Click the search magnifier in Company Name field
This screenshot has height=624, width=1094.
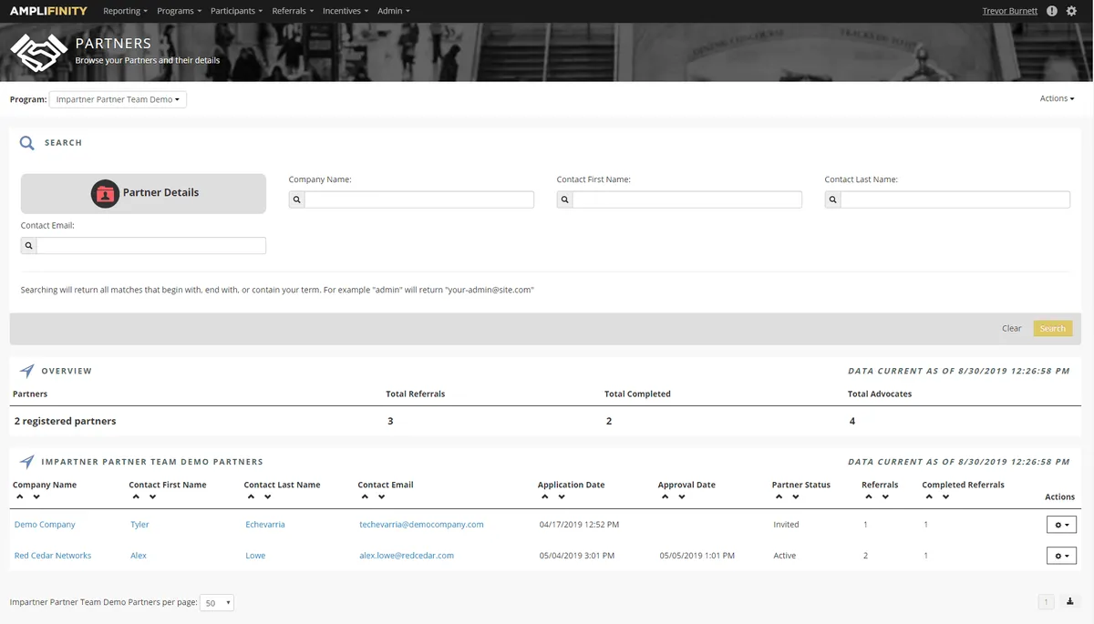pos(295,199)
